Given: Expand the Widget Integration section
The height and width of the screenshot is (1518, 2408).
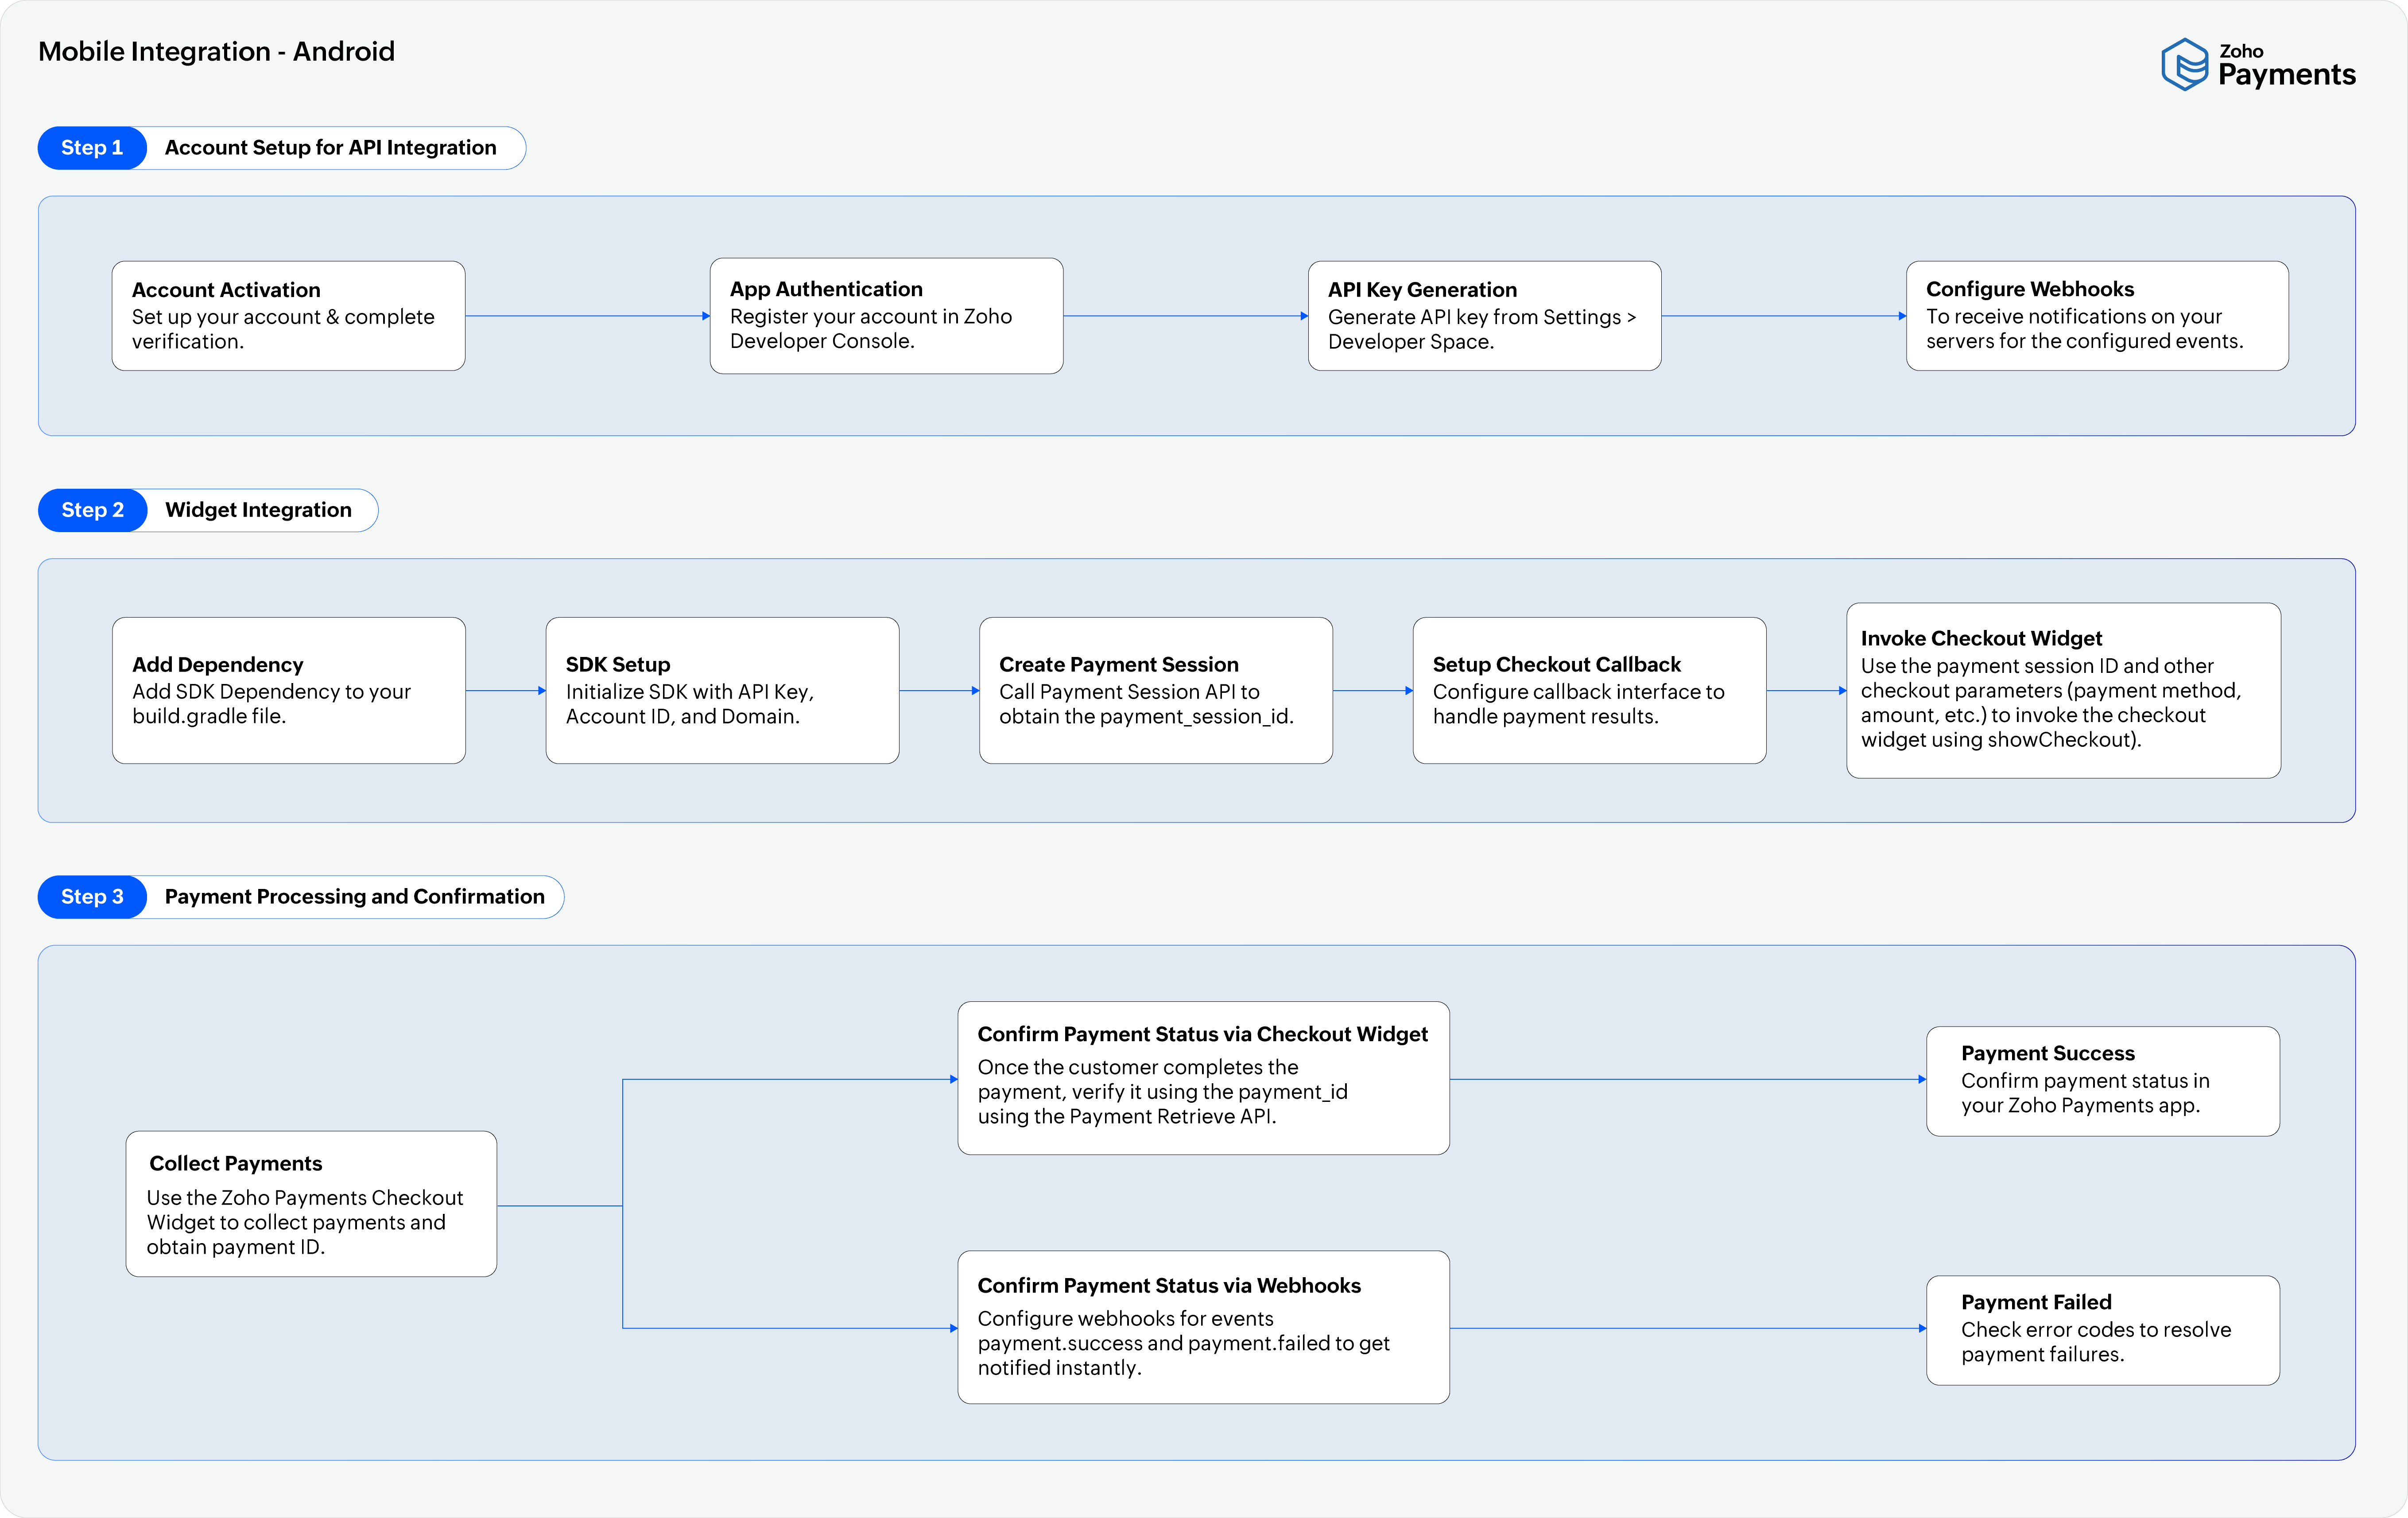Looking at the screenshot, I should coord(259,510).
